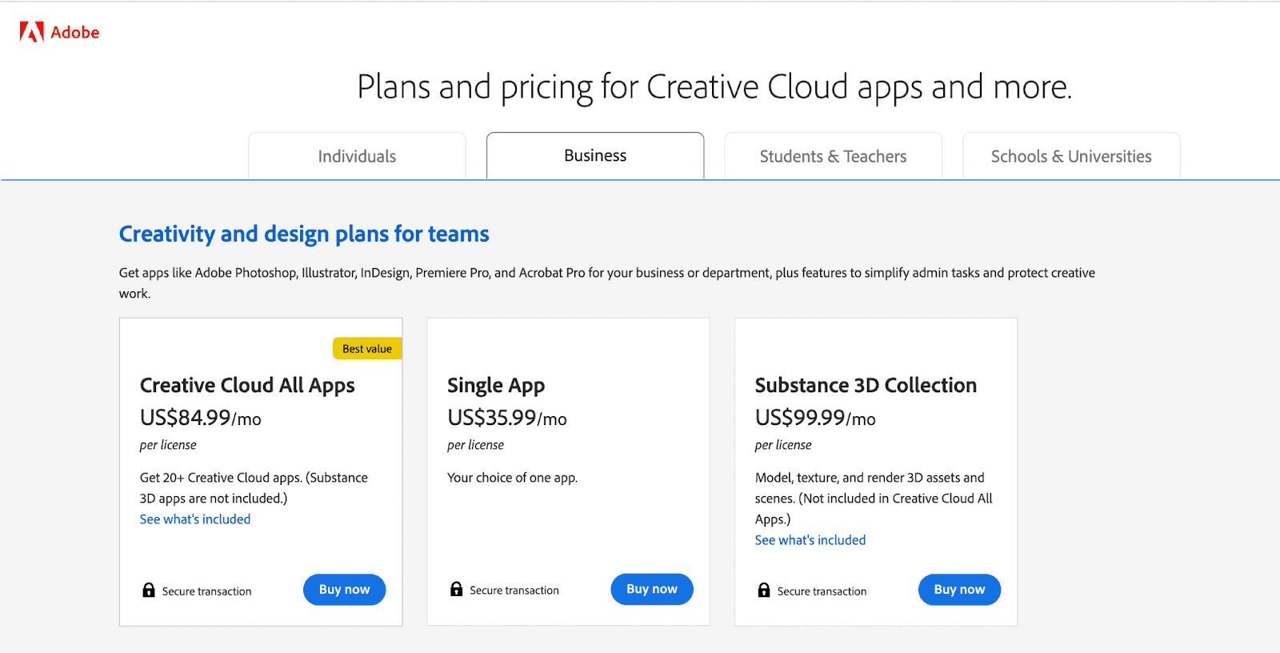Select the Business tab
The image size is (1280, 653).
pyautogui.click(x=595, y=155)
